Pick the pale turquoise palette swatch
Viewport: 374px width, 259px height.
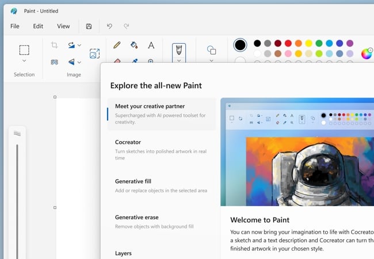(x=329, y=54)
